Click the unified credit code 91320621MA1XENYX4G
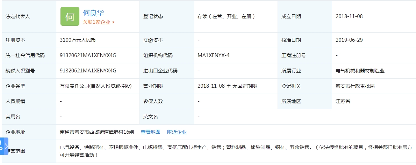This screenshot has height=165, width=416. (x=88, y=55)
